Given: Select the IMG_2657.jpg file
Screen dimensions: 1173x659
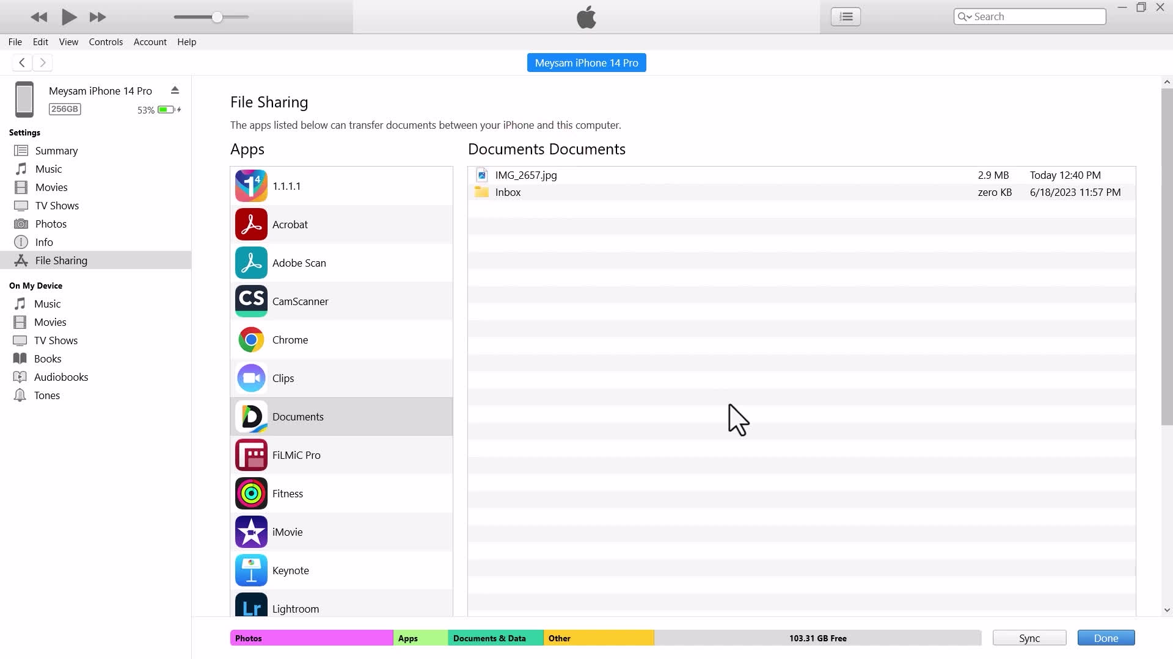Looking at the screenshot, I should pyautogui.click(x=802, y=175).
